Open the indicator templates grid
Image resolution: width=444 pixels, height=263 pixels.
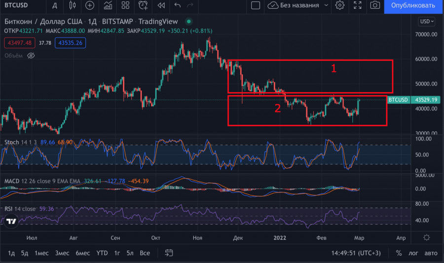[125, 5]
